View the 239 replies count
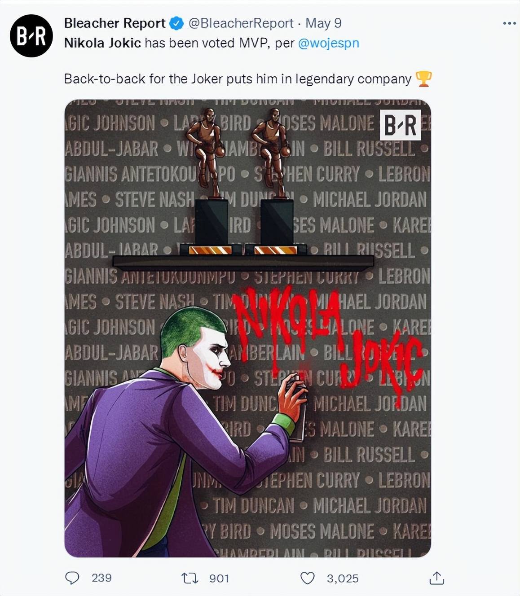The height and width of the screenshot is (596, 520). click(101, 578)
